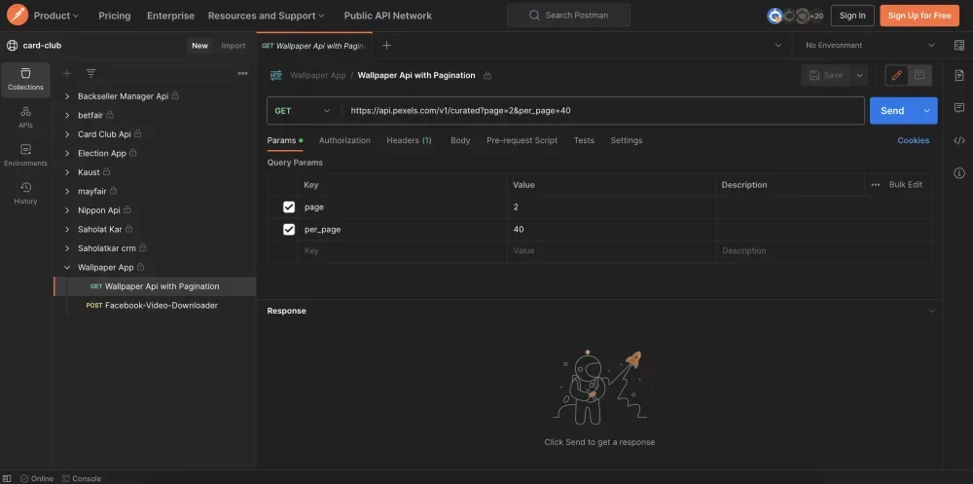Open the Pricing page link
The width and height of the screenshot is (973, 484).
[x=114, y=16]
